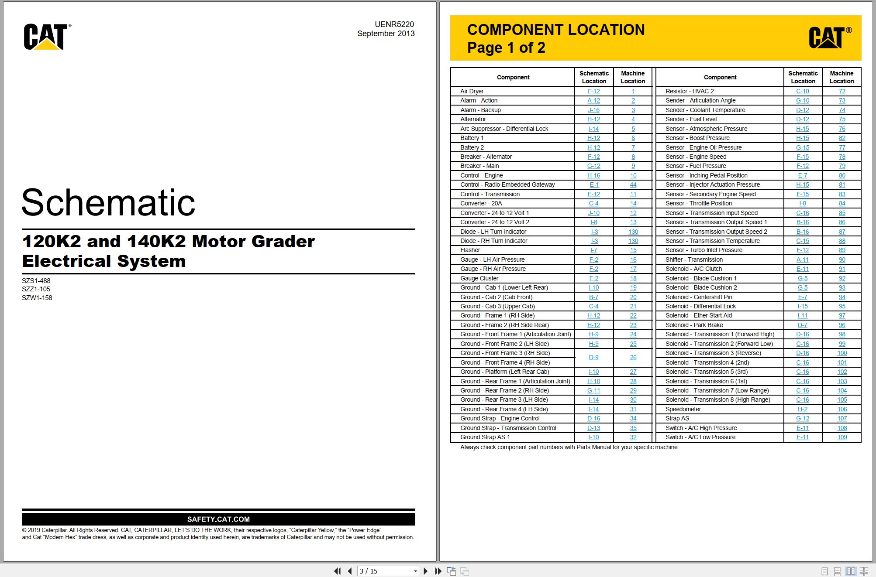Open Ground Strap - Transmission Control link D-13
The width and height of the screenshot is (876, 577).
(593, 428)
